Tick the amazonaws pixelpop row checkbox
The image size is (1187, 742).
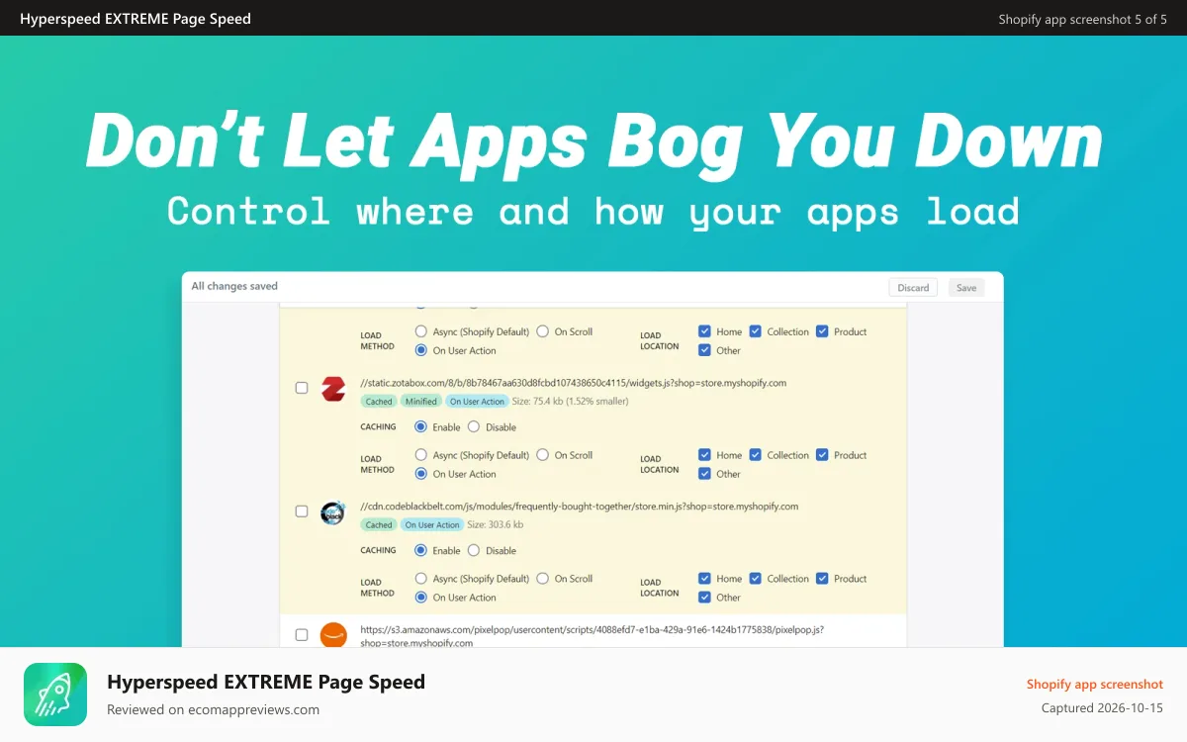pyautogui.click(x=302, y=634)
